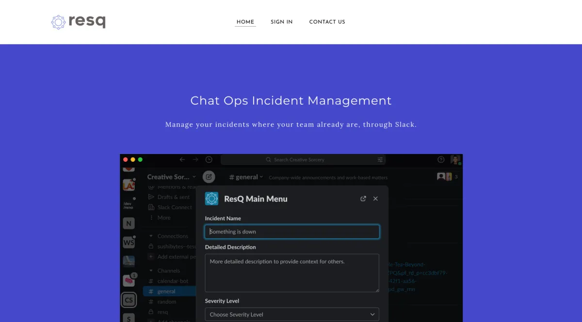This screenshot has height=322, width=582.
Task: Click the compose new message button
Action: (209, 177)
